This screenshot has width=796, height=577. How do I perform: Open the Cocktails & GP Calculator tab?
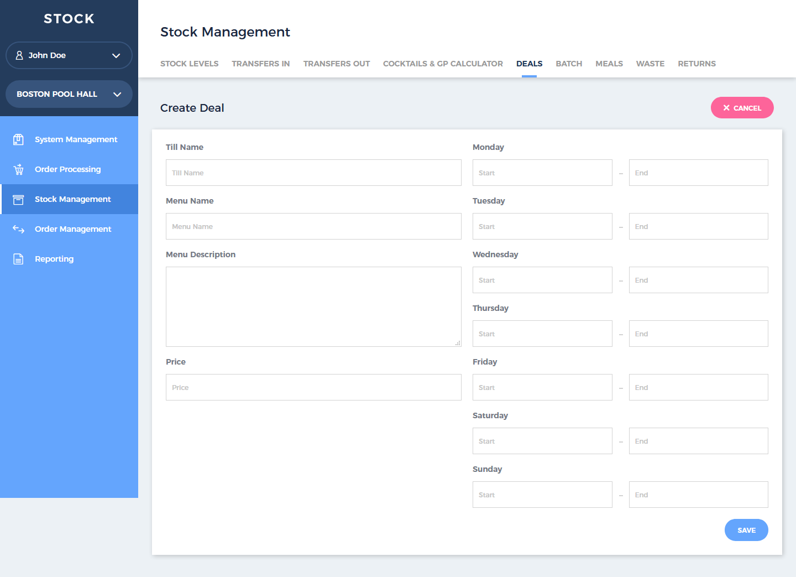coord(443,64)
